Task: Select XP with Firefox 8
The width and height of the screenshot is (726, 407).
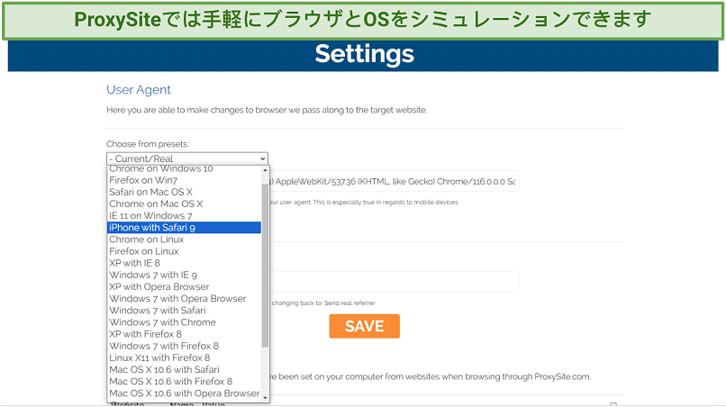Action: (185, 334)
